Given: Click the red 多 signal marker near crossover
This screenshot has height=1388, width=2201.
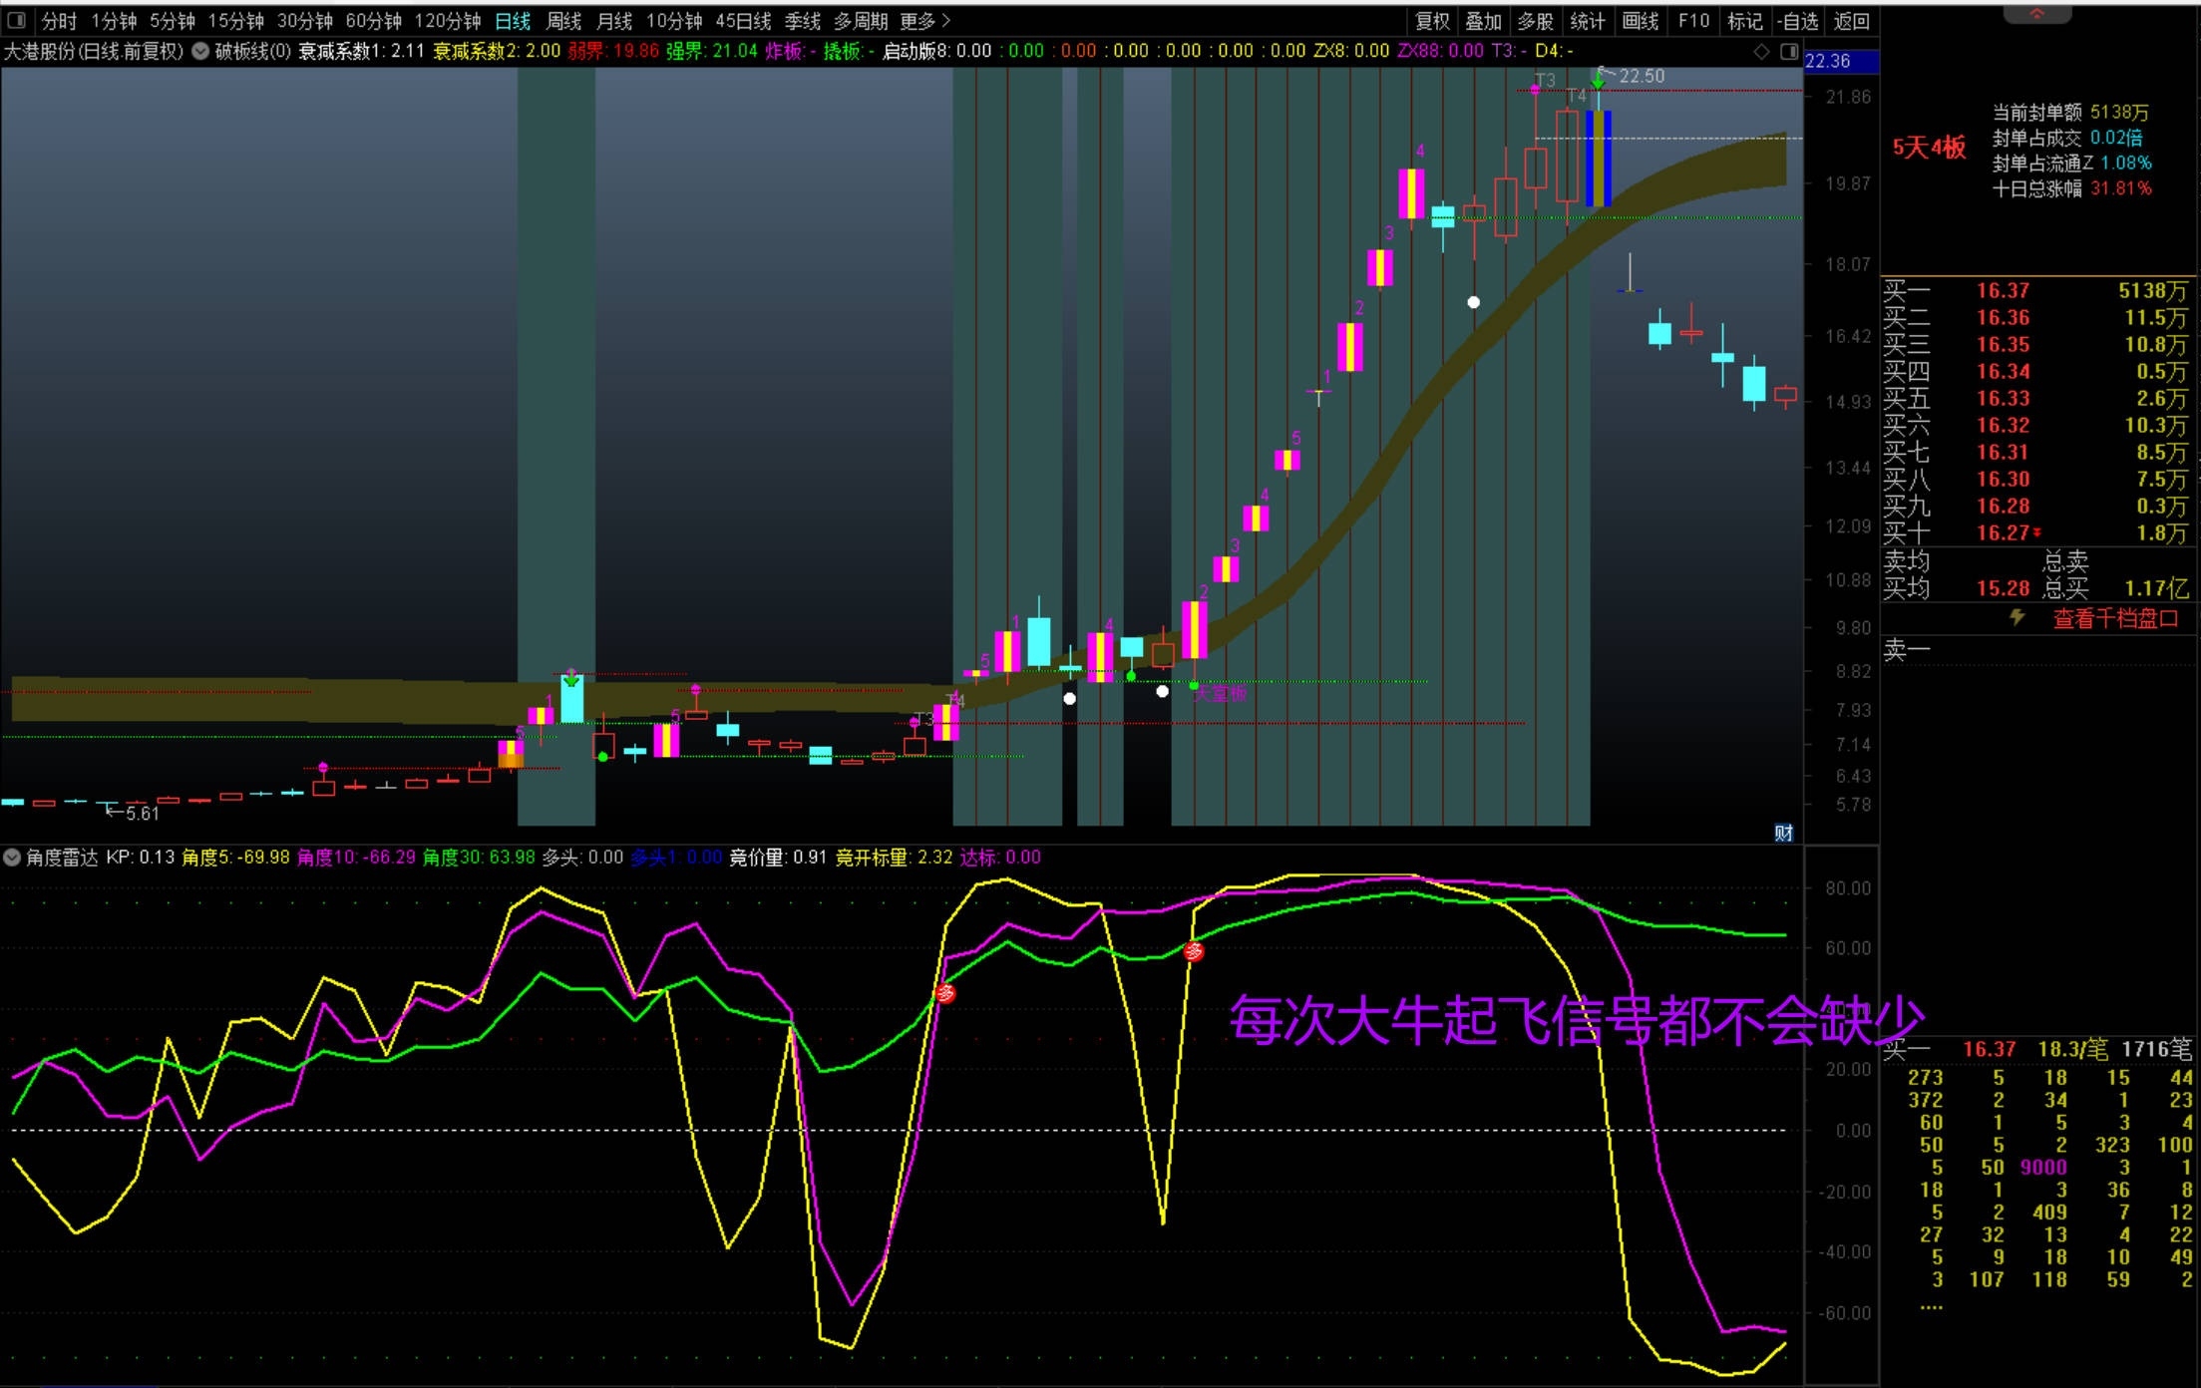Looking at the screenshot, I should coord(944,993).
